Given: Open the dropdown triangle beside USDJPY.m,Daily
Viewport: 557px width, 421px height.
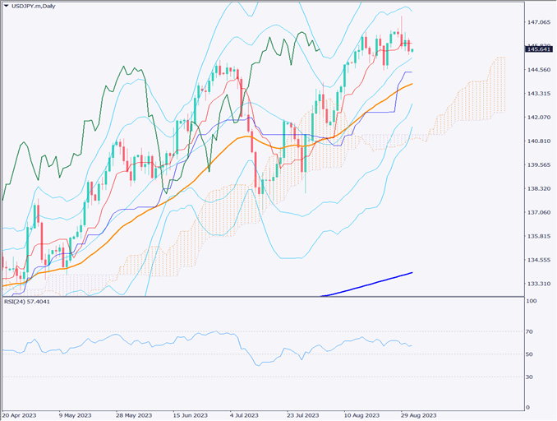Looking at the screenshot, I should tap(6, 6).
